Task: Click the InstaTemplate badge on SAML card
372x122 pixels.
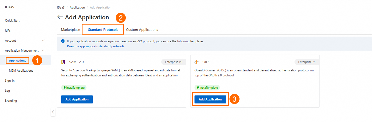Action: coord(74,88)
